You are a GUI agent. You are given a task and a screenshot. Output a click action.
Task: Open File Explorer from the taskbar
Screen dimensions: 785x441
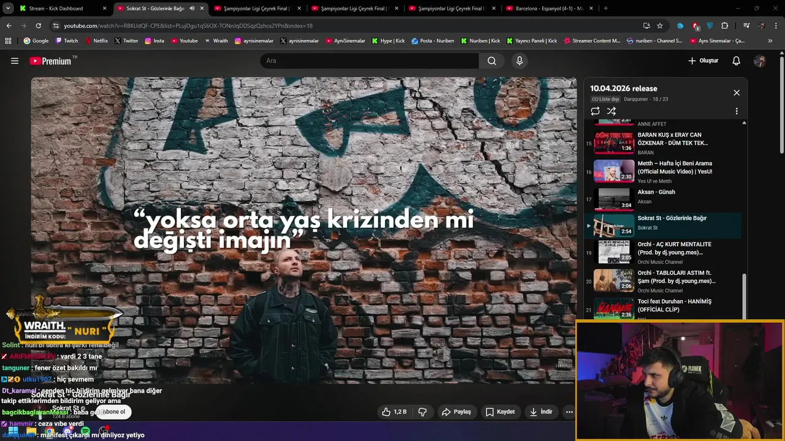[x=31, y=431]
